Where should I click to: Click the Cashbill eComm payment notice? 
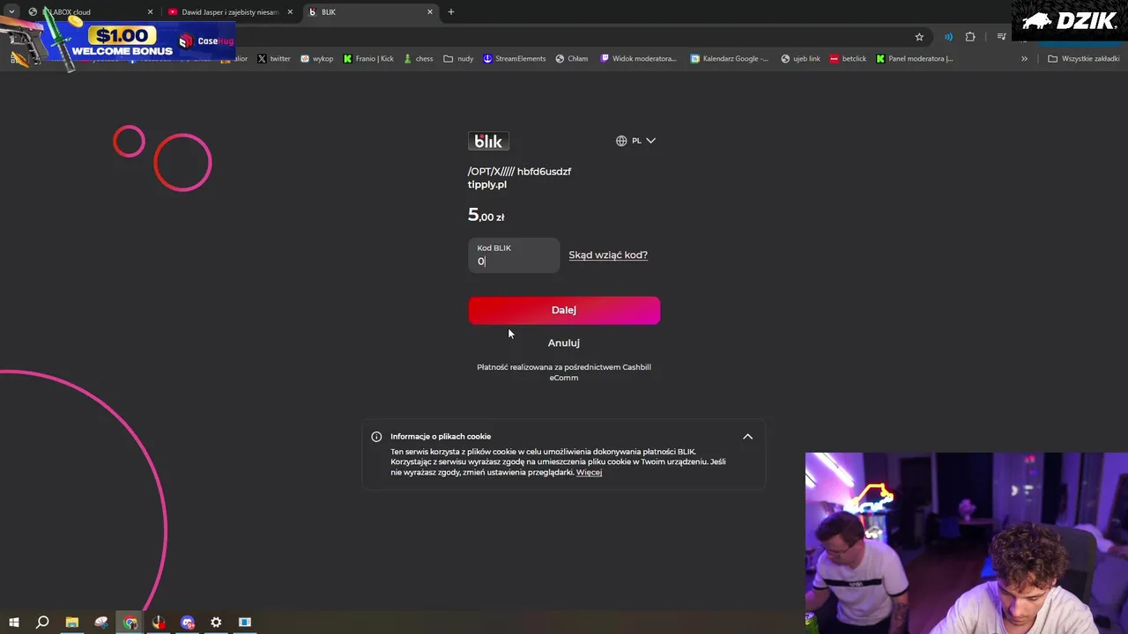point(564,372)
